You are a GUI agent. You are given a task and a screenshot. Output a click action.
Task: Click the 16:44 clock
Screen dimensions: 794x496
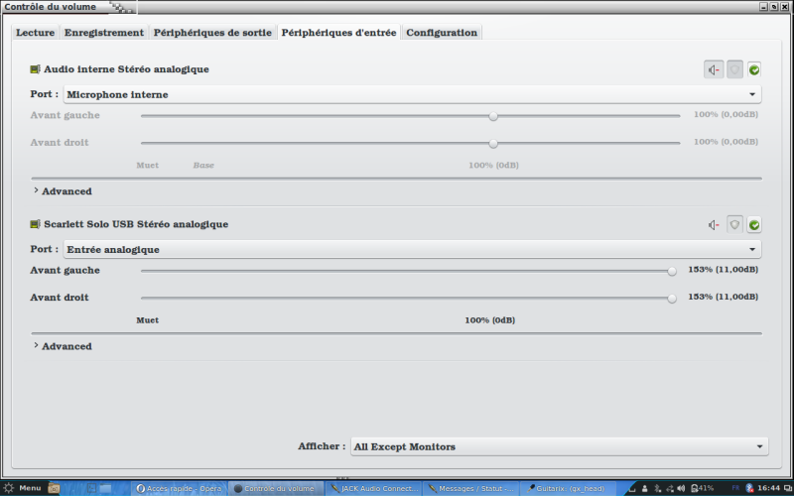click(768, 488)
